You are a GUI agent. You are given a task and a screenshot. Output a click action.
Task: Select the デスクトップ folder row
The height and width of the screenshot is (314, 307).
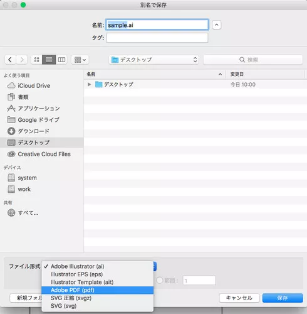point(195,84)
